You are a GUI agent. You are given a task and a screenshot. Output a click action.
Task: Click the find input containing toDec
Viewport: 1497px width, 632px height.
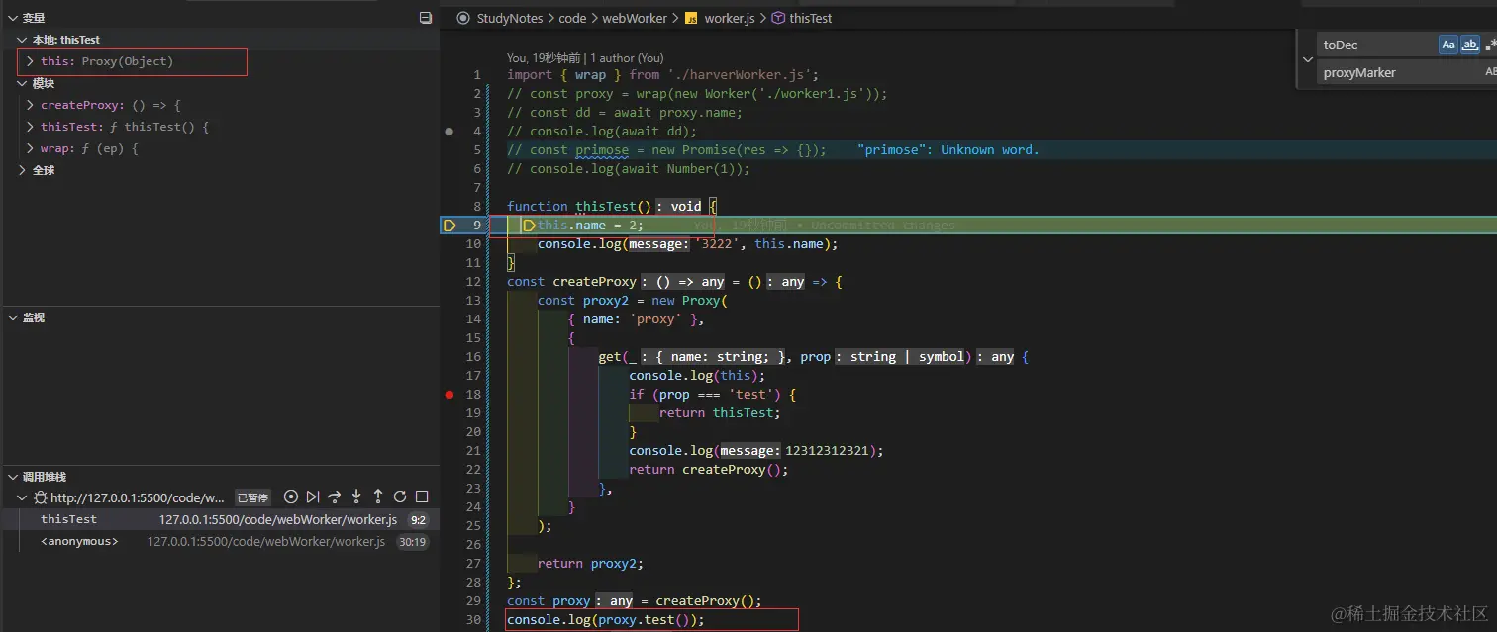[1376, 45]
